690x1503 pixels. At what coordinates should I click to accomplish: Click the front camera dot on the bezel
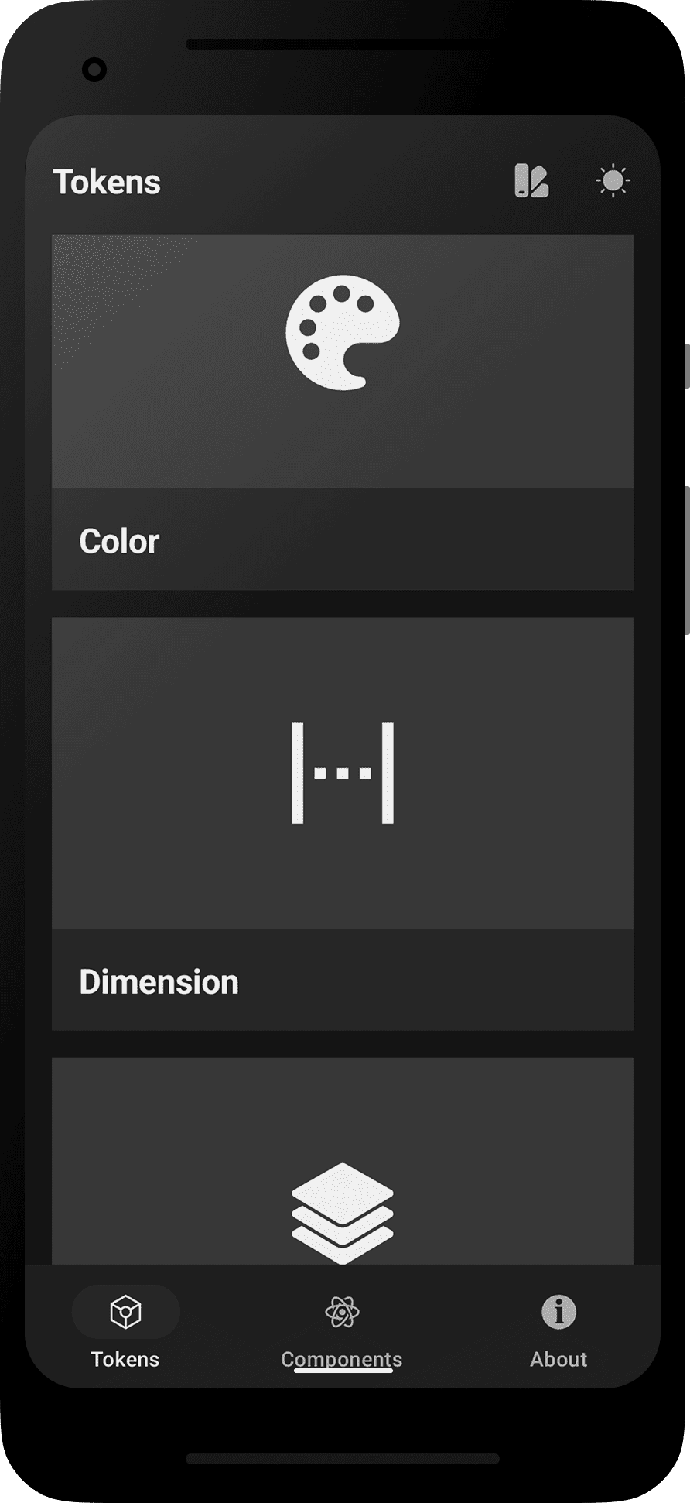[x=94, y=70]
